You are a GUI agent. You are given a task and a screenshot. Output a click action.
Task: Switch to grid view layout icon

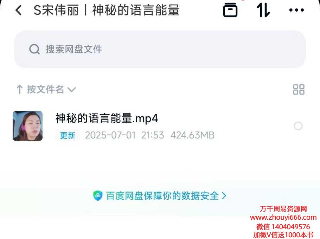click(299, 90)
